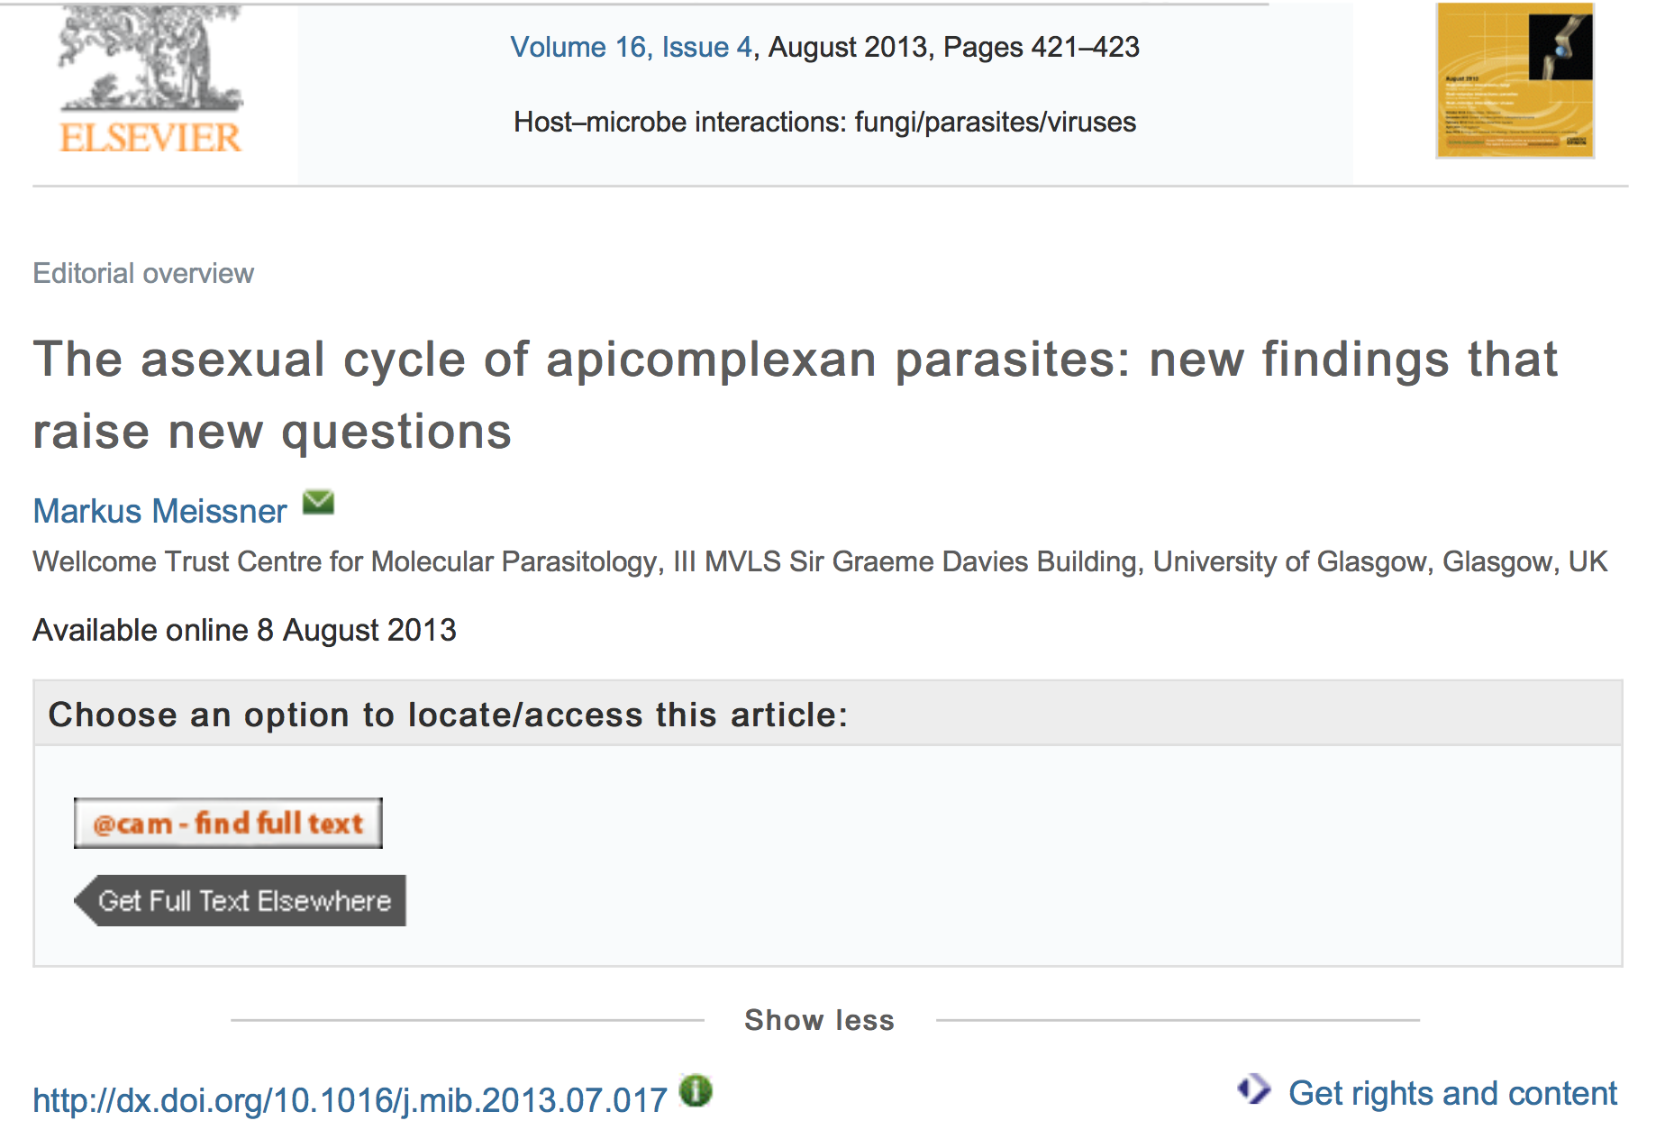Screen dimensions: 1674x1148
Task: Open the dx.doi.org article link
Action: pos(350,1100)
